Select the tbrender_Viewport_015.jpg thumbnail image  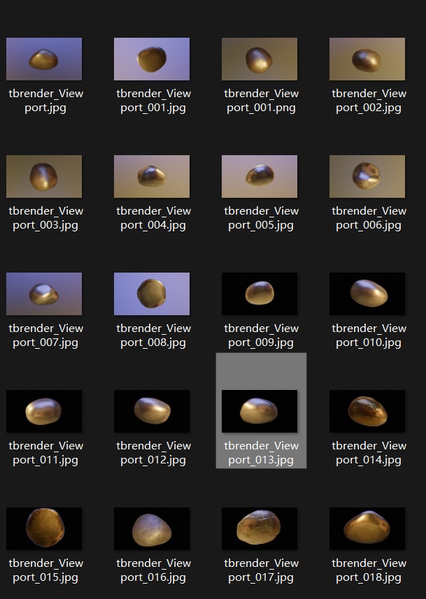point(44,528)
